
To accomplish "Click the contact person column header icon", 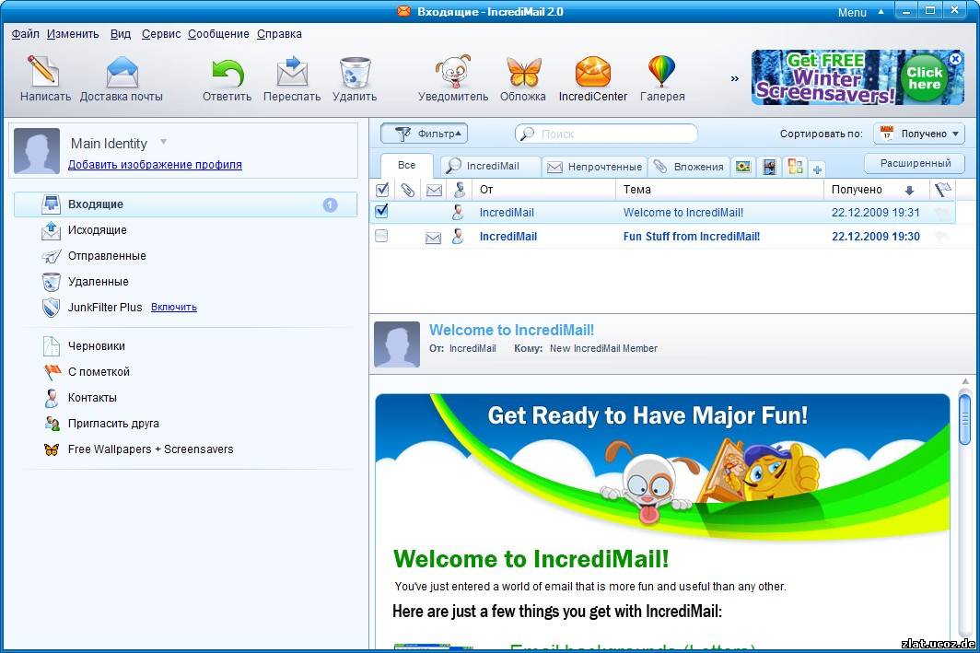I will pyautogui.click(x=460, y=190).
